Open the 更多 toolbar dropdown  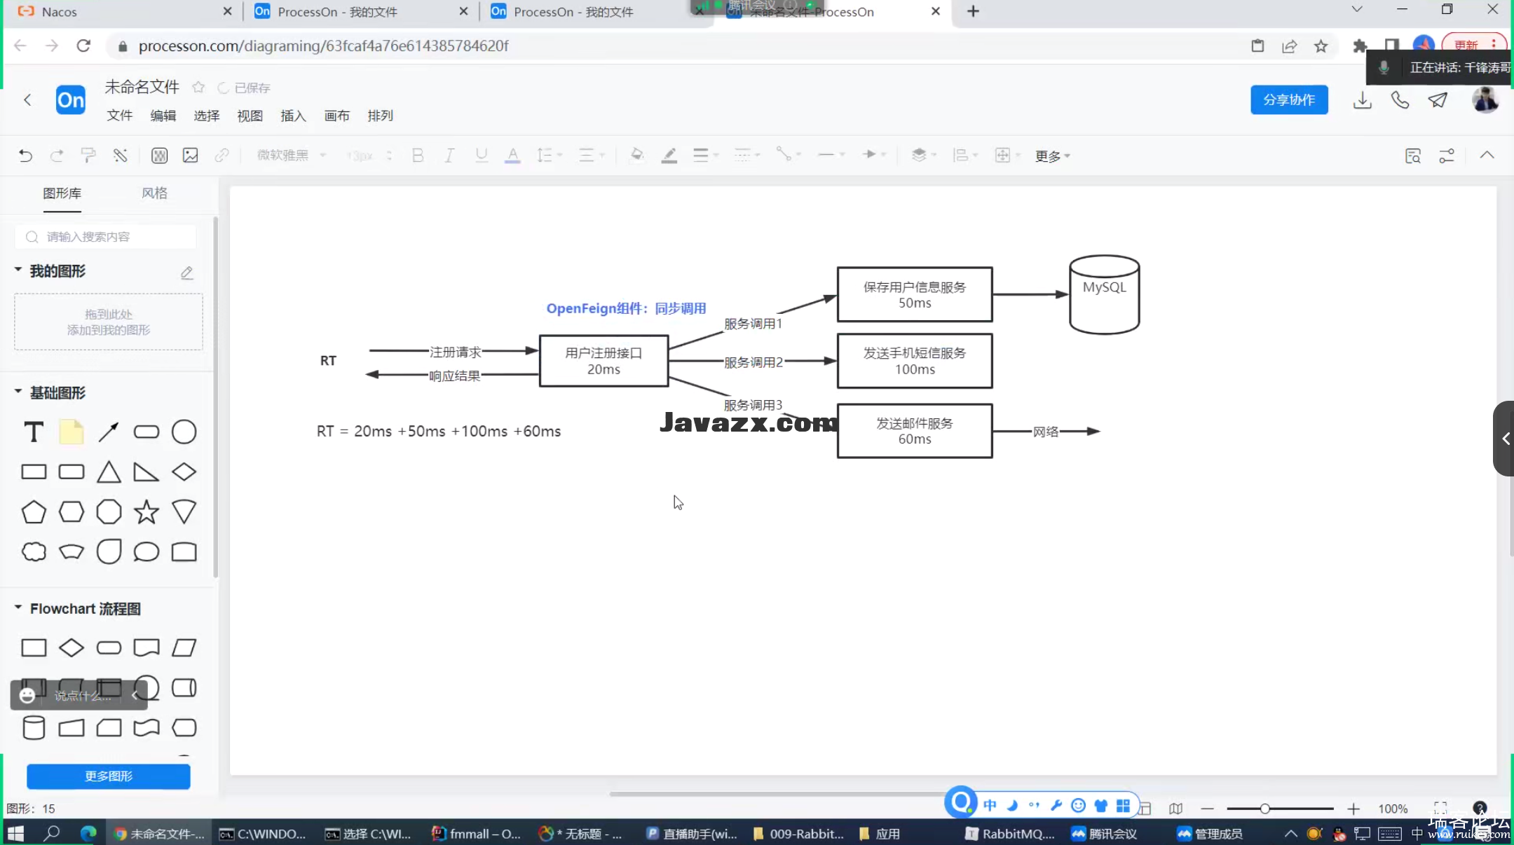pyautogui.click(x=1052, y=156)
